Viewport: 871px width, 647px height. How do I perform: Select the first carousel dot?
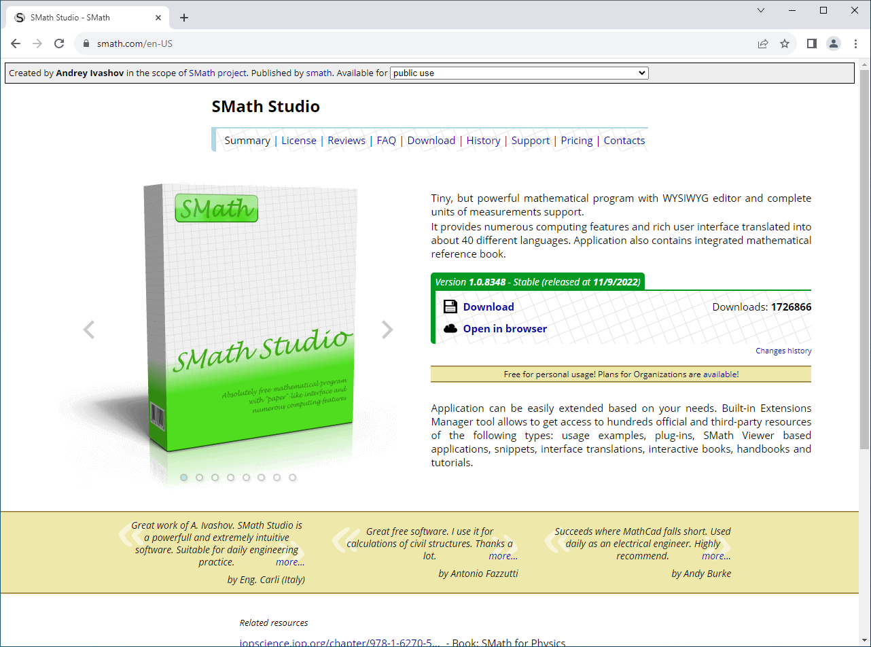pos(184,477)
